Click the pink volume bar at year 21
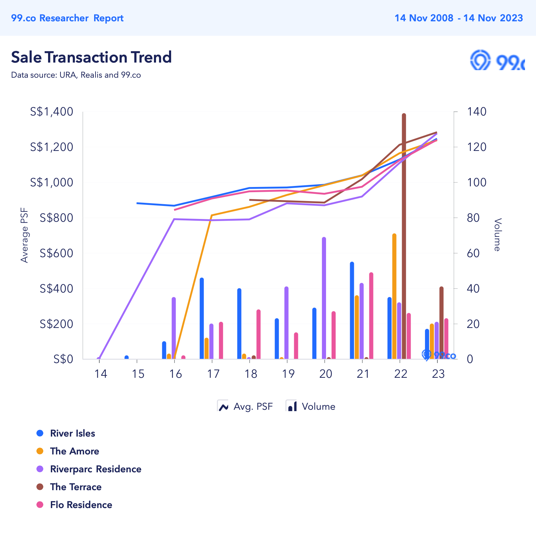The width and height of the screenshot is (536, 550). coord(371,316)
